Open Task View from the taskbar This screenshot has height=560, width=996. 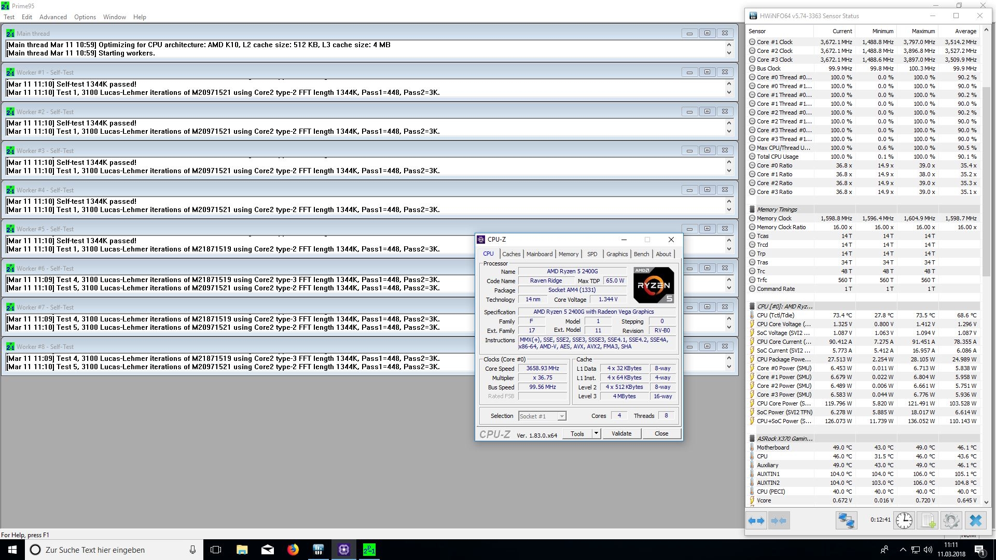(x=216, y=550)
